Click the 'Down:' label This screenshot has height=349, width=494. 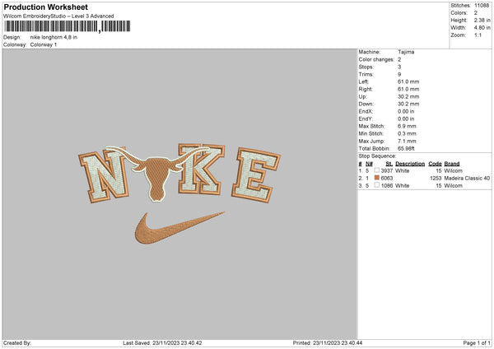coord(366,104)
